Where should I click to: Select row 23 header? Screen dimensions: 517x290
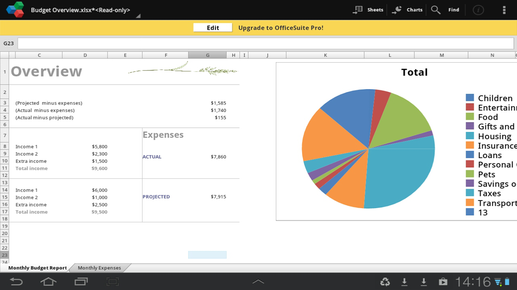(x=4, y=255)
